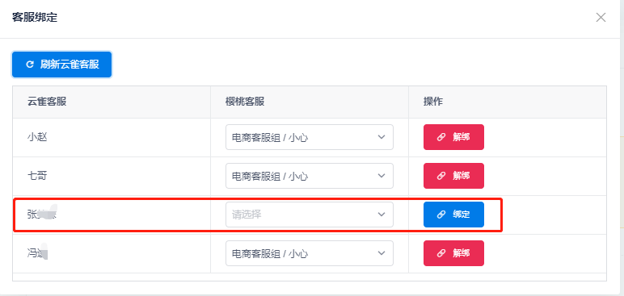
Task: Click the link icon in the blue 绑定 button
Action: [441, 215]
